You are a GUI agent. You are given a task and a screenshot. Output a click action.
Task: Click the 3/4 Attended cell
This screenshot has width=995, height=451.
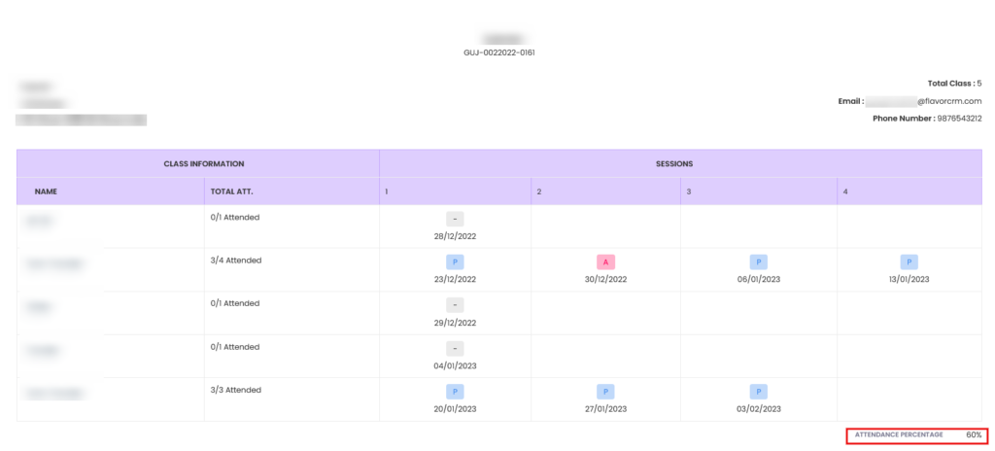pyautogui.click(x=236, y=260)
